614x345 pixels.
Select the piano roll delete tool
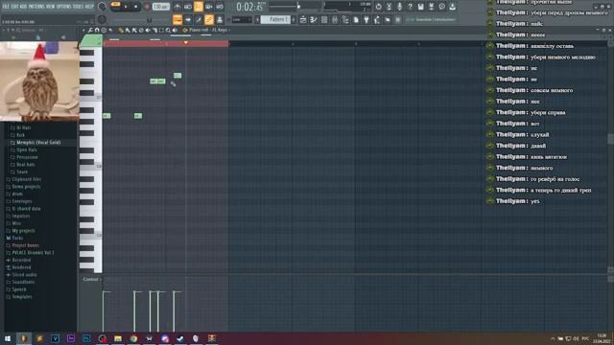(x=141, y=30)
